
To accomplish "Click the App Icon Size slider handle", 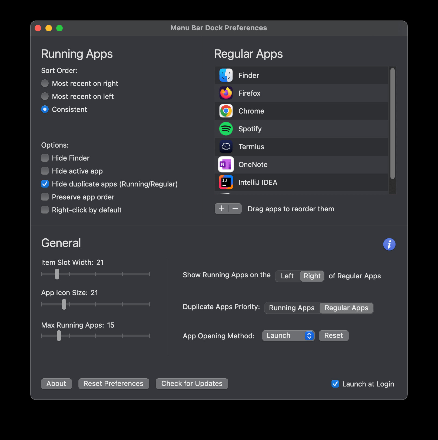I will coord(64,304).
